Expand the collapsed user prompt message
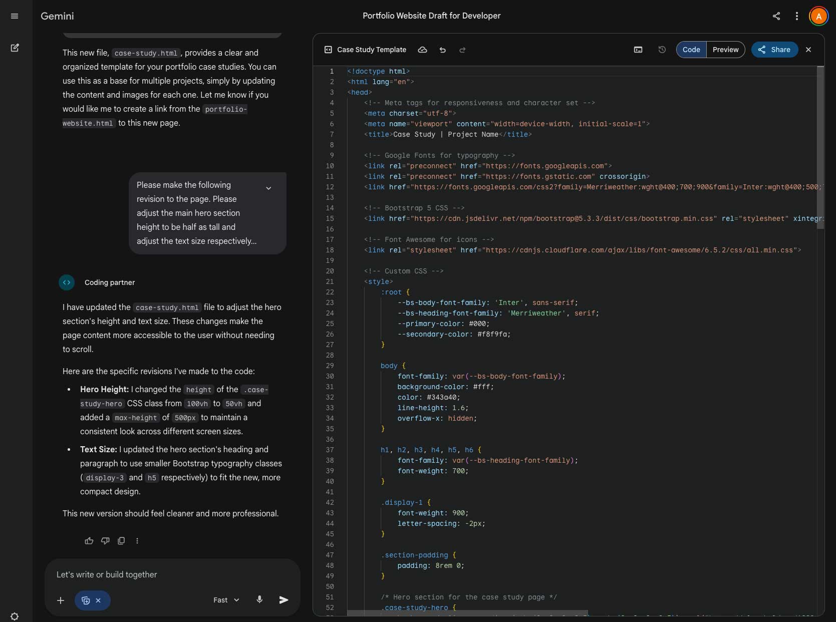 [268, 188]
